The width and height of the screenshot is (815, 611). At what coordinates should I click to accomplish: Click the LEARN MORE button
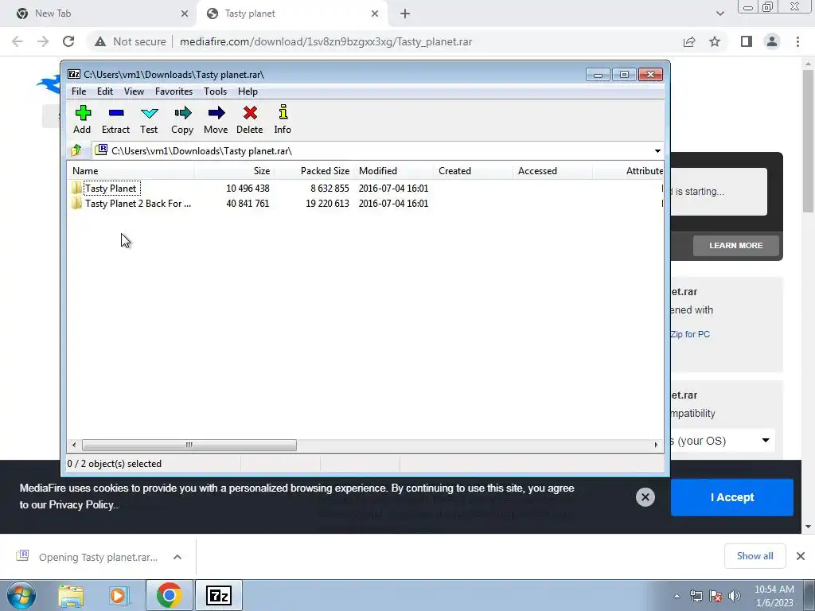(x=736, y=245)
